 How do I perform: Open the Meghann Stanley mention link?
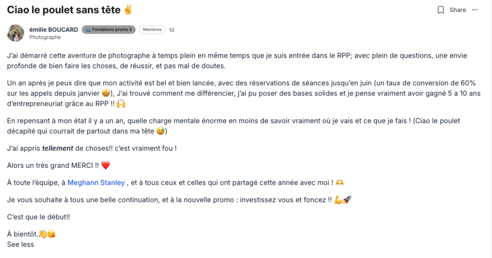[97, 183]
